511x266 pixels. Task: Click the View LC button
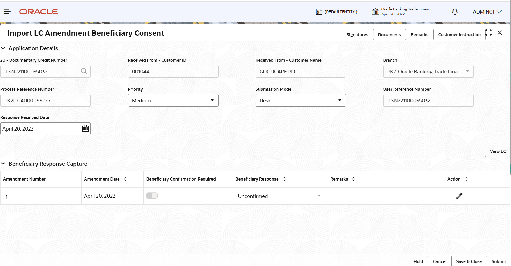(x=497, y=151)
